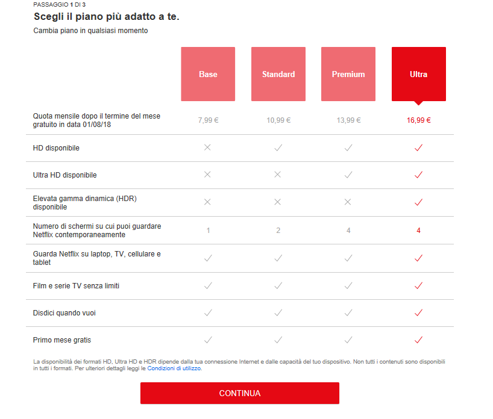
Task: Click Base plan's HD disponibile cross icon
Action: [x=208, y=147]
